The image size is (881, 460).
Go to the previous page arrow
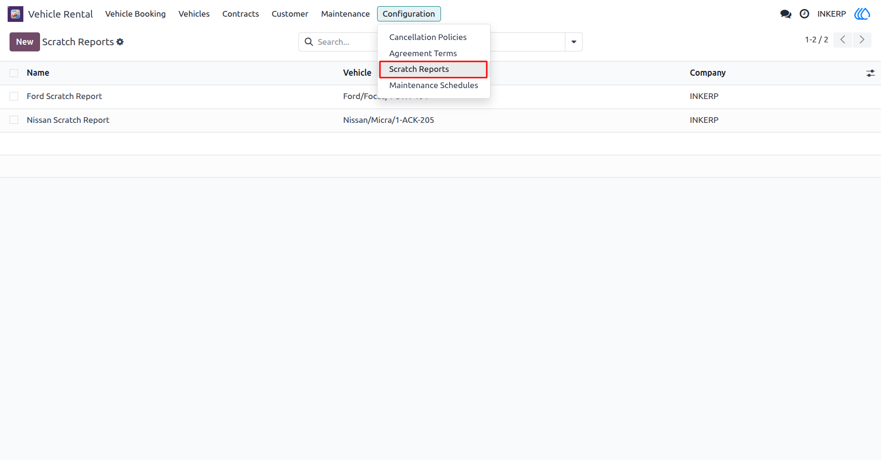coord(843,40)
